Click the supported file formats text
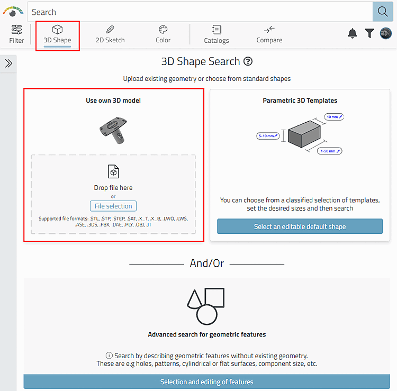 tap(113, 222)
